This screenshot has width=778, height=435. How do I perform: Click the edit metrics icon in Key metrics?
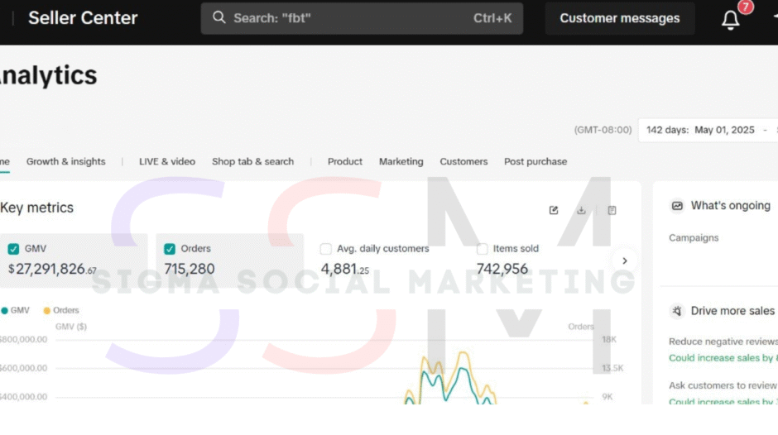[x=554, y=210]
